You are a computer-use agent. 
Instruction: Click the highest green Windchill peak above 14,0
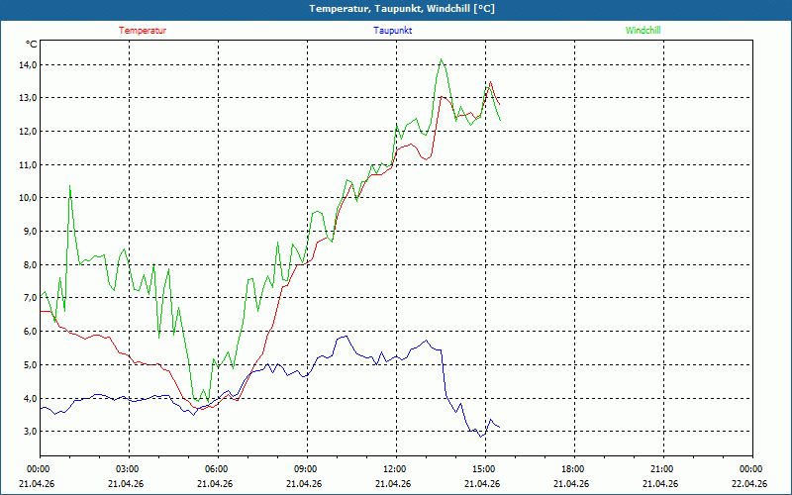(442, 59)
